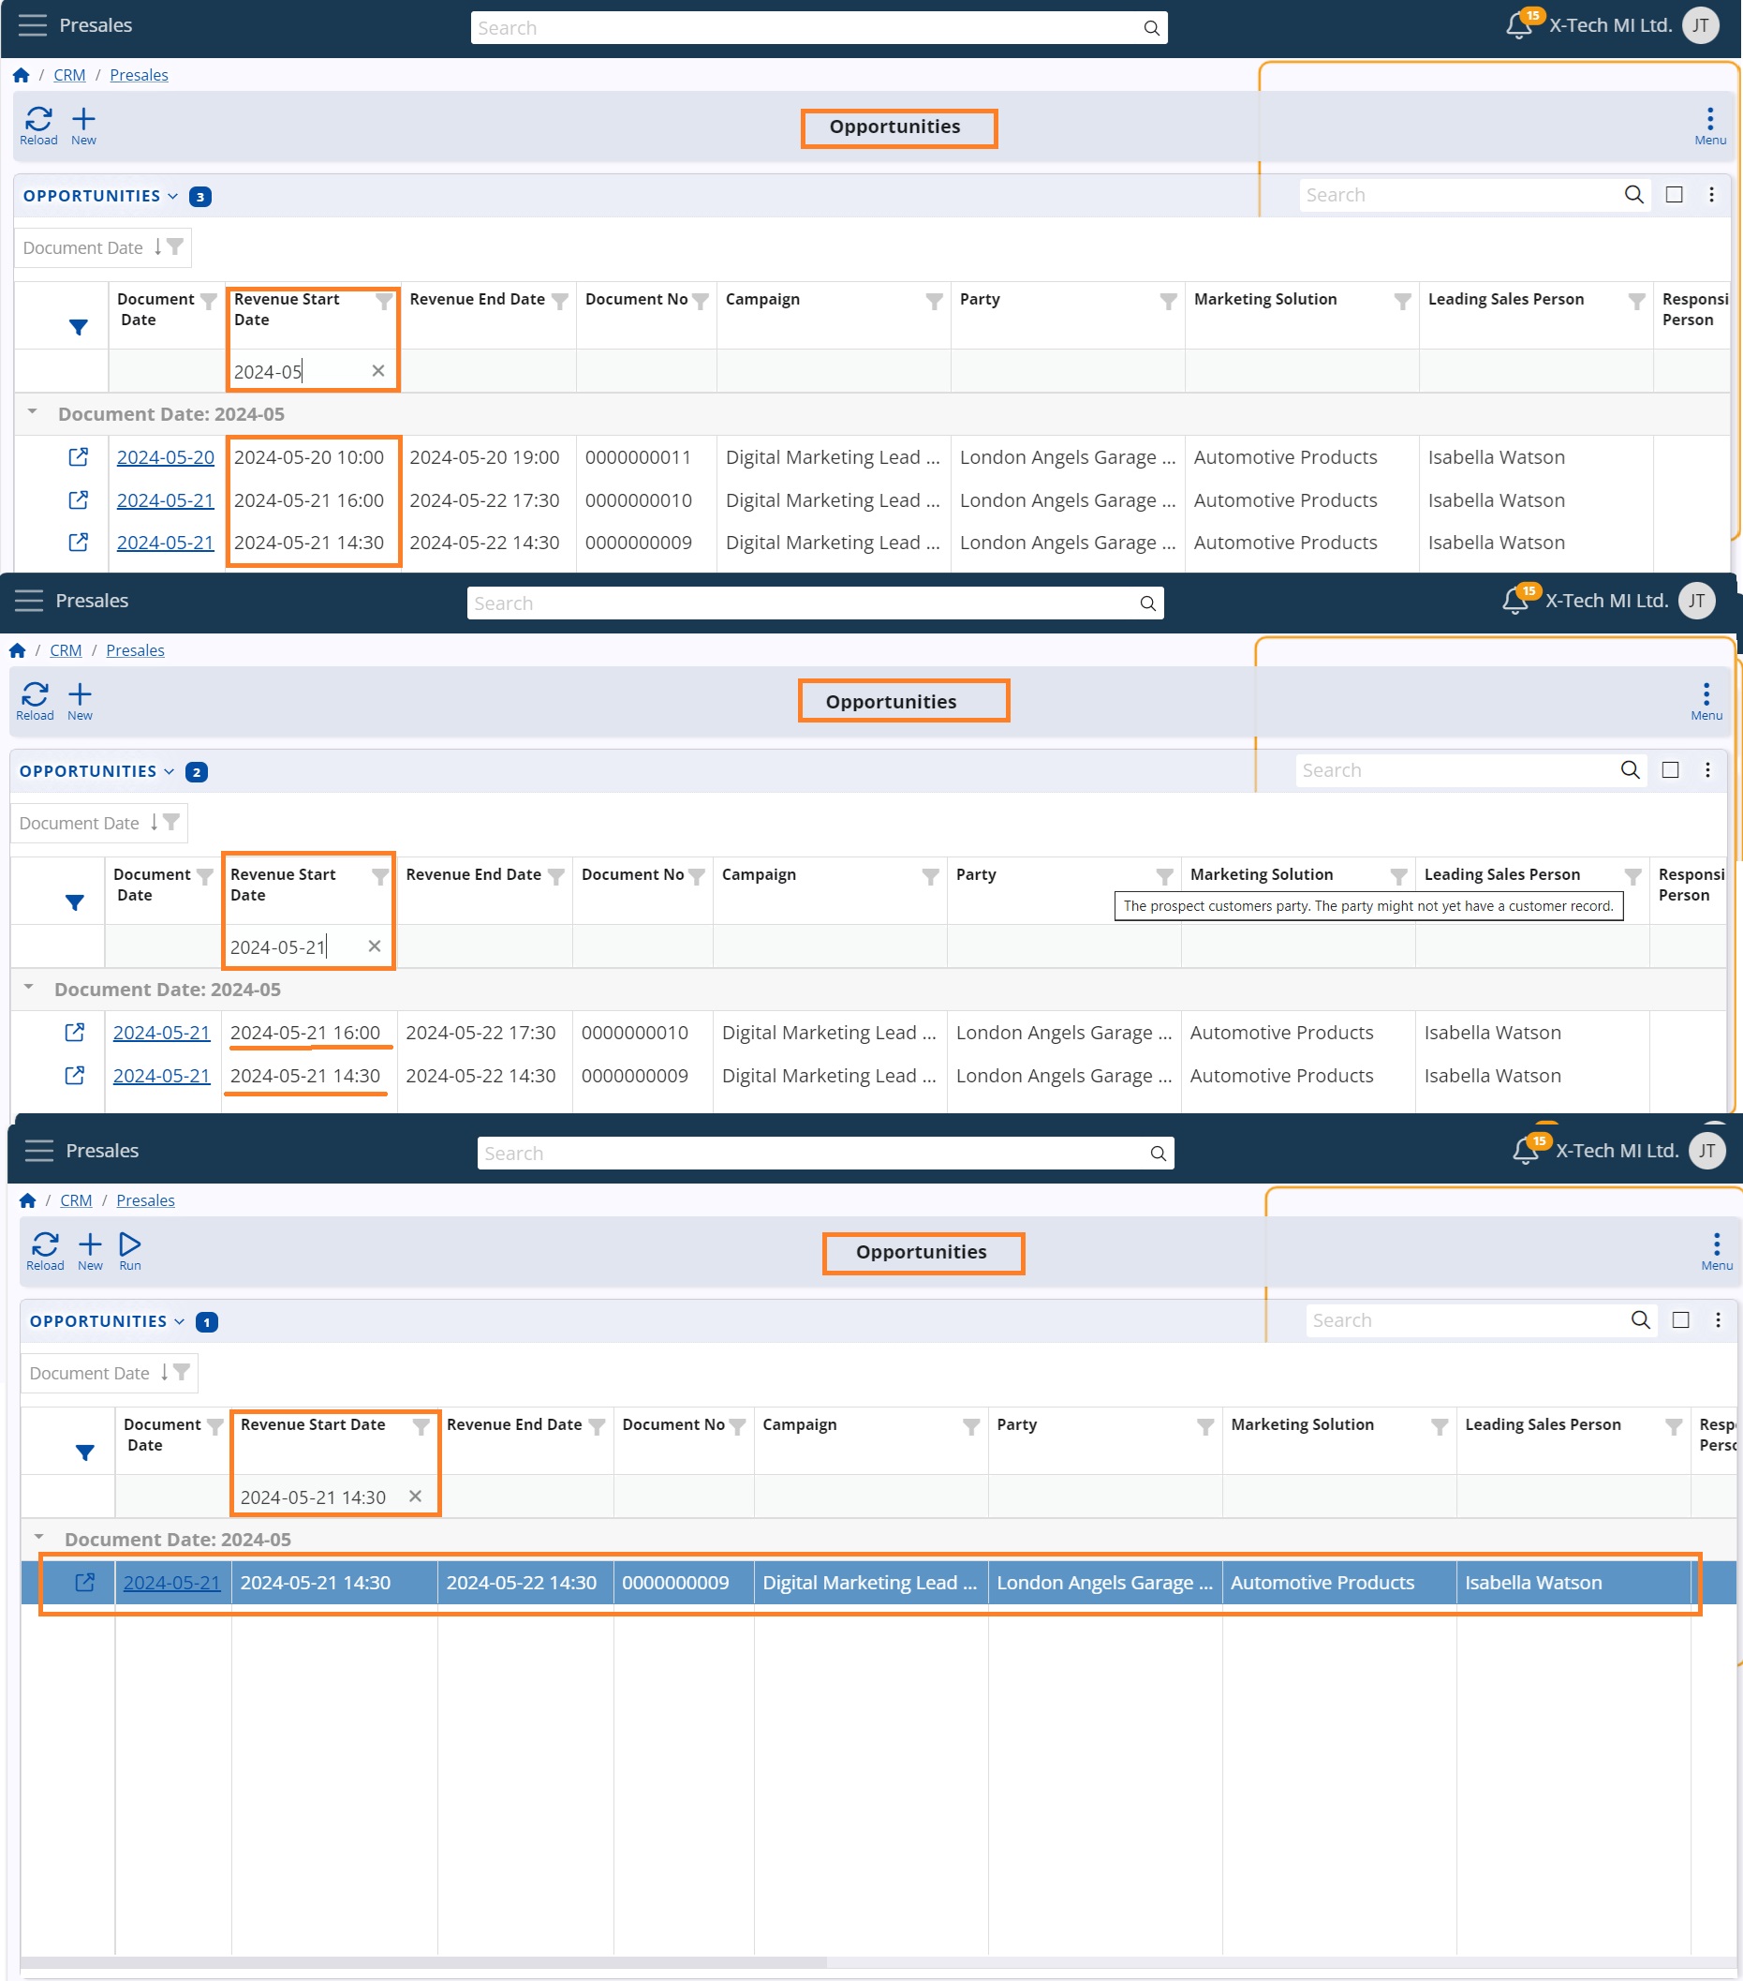The image size is (1743, 1981).
Task: Click Party column filter icon in the 2-opportunities grid
Action: coord(1165,876)
